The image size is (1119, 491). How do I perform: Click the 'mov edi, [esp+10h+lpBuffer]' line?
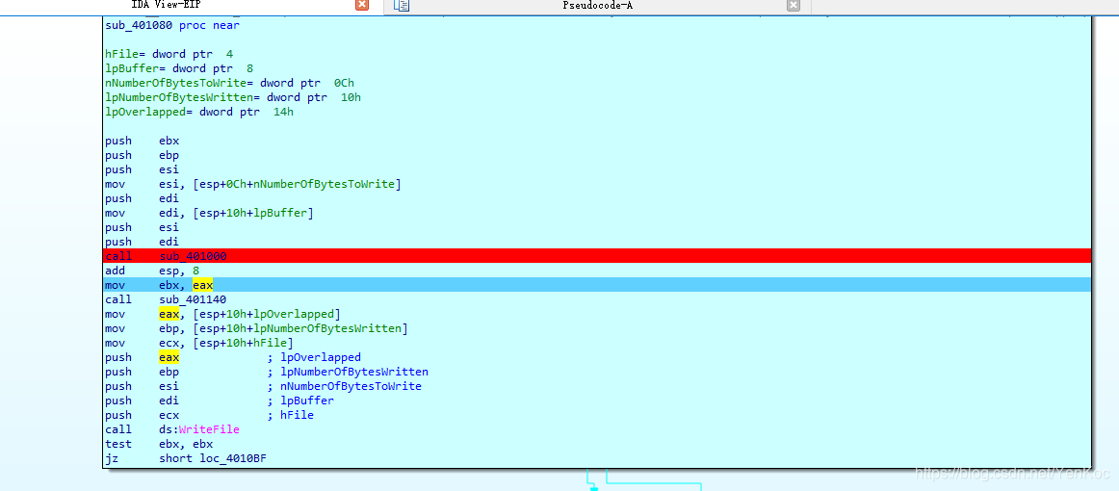(209, 213)
